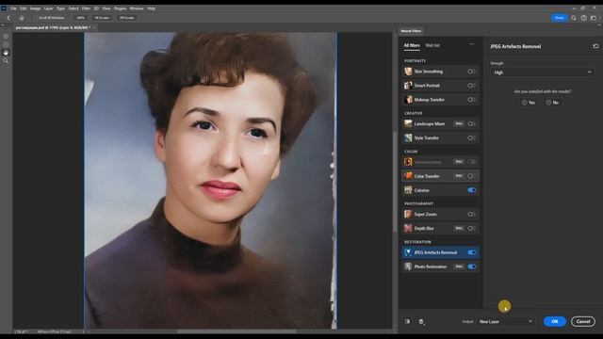This screenshot has width=603, height=339.
Task: Enable the Makeup Transfer toggle
Action: (x=471, y=100)
